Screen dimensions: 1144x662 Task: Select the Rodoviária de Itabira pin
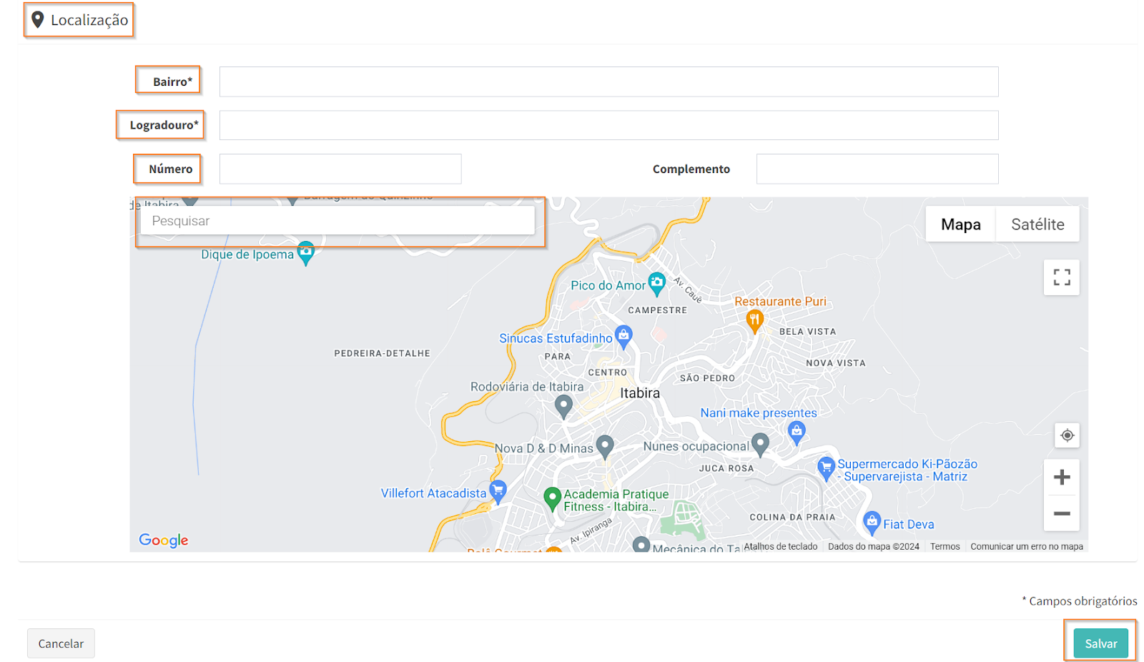coord(563,405)
